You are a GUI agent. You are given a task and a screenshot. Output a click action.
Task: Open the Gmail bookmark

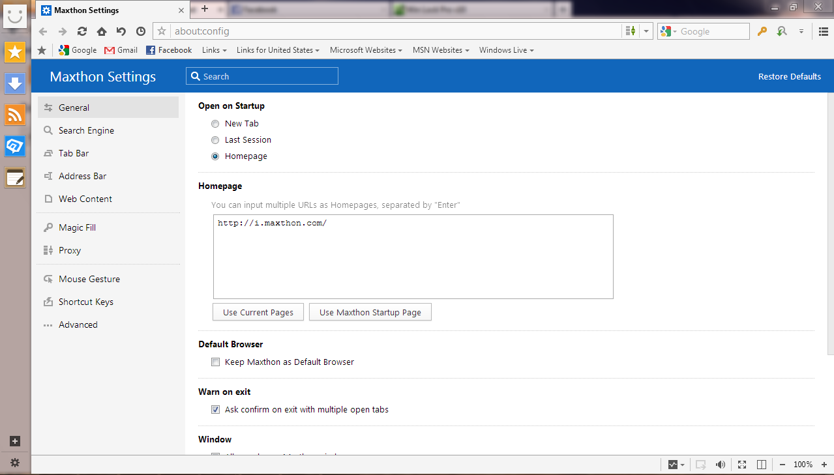click(x=121, y=50)
